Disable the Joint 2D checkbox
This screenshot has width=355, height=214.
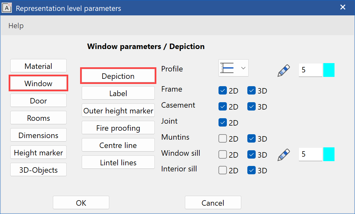(223, 122)
